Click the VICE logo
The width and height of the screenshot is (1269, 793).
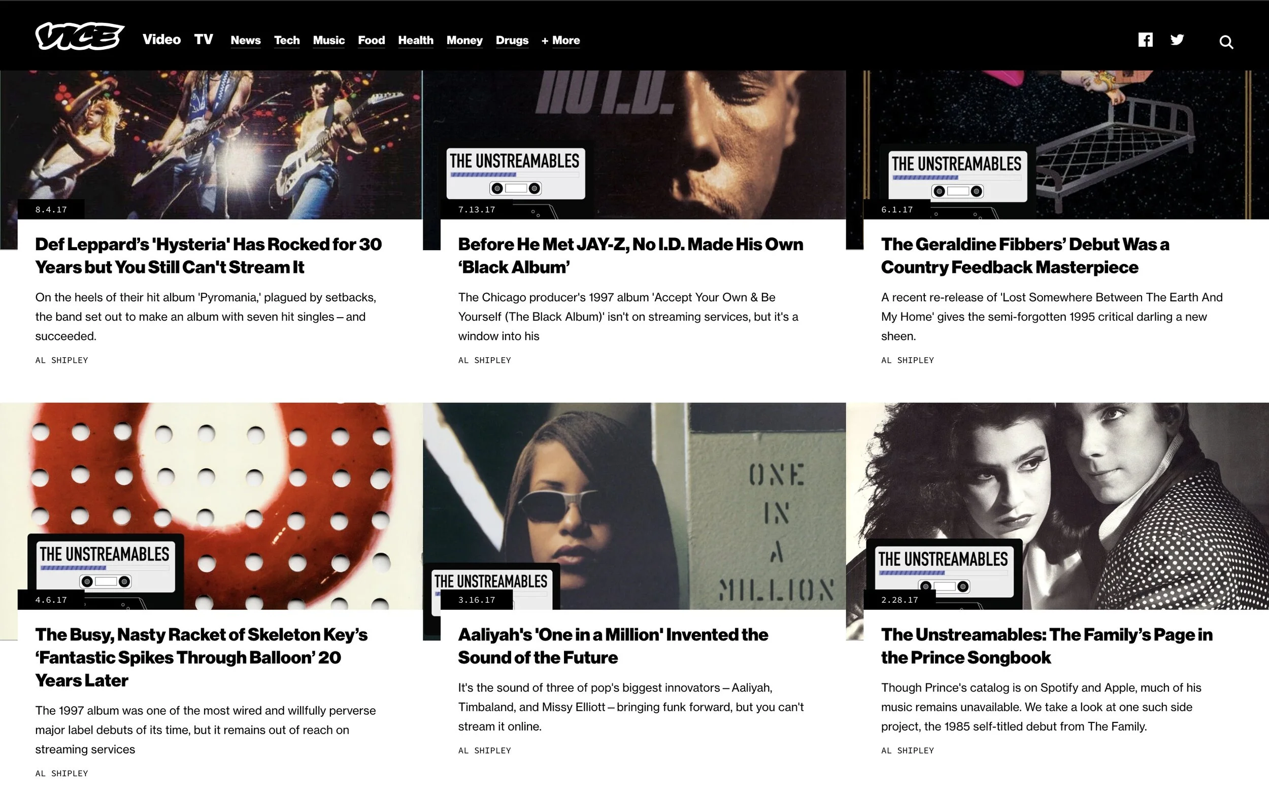coord(80,36)
